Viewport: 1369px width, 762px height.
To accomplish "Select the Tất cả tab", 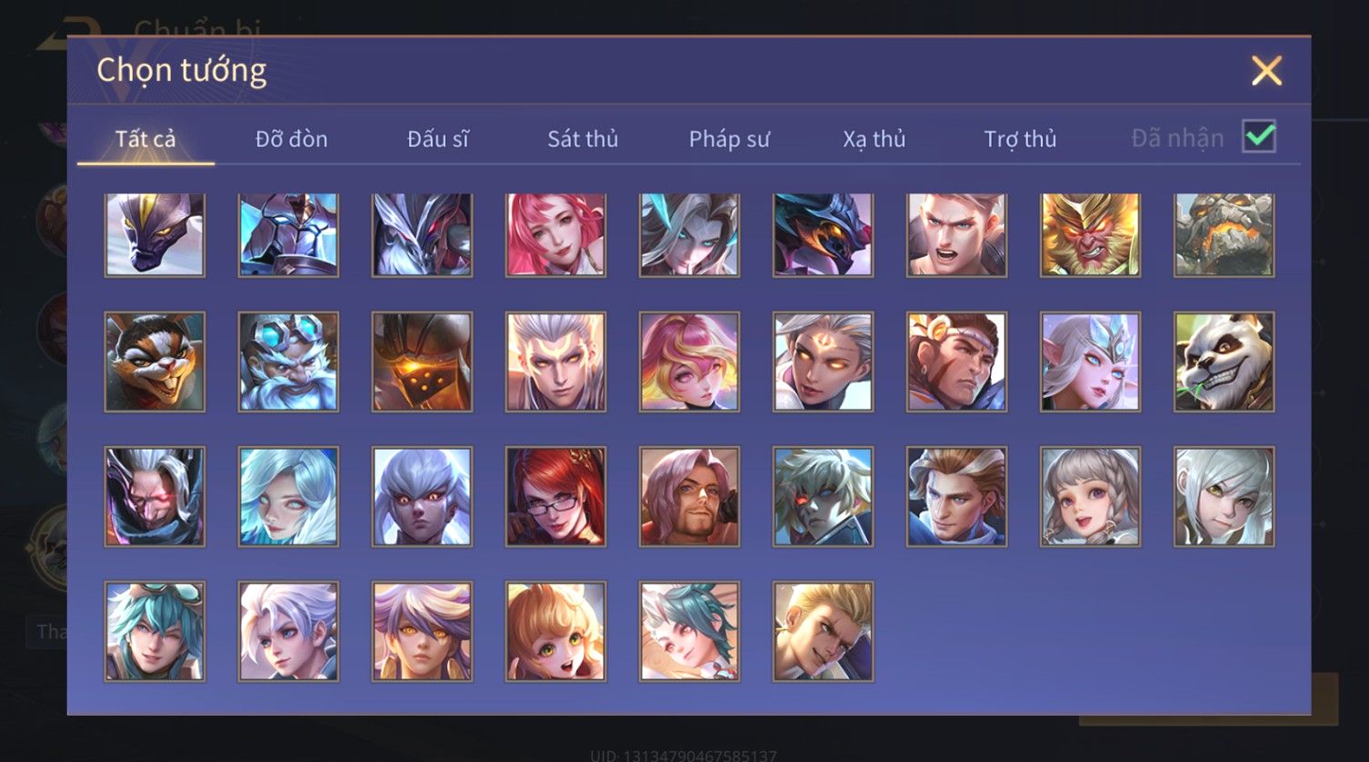I will 145,139.
